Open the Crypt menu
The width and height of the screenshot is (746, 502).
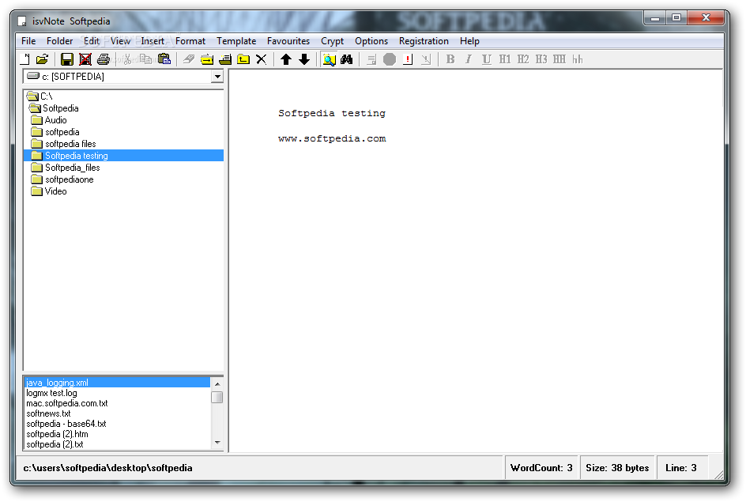[x=332, y=41]
